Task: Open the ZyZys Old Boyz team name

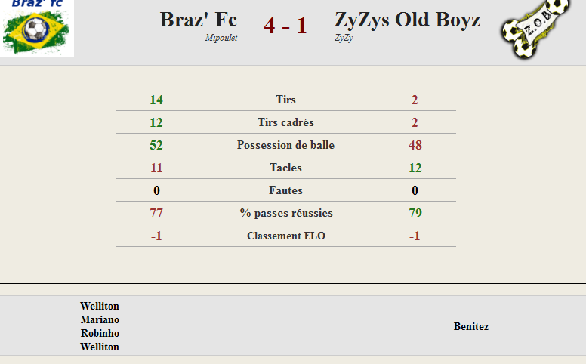Action: pos(407,20)
